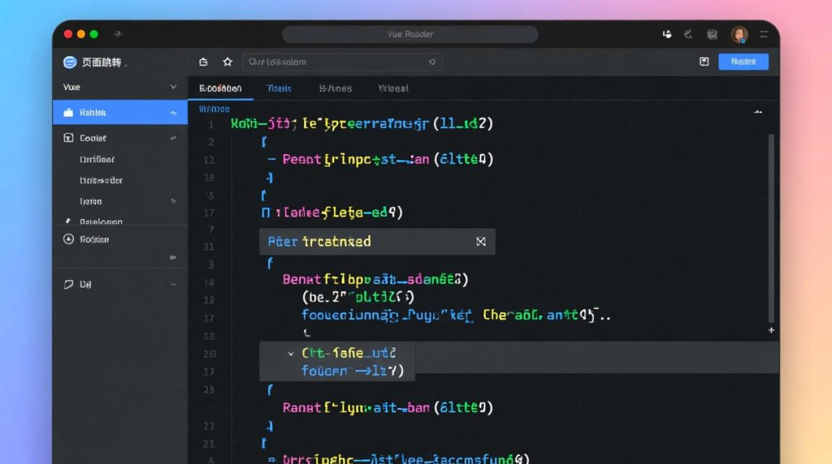The height and width of the screenshot is (464, 832).
Task: Click the blue button at the toolbar's right
Action: point(743,61)
